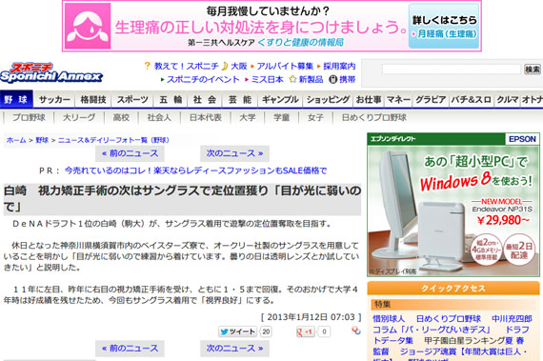The height and width of the screenshot is (361, 543).
Task: Open 新製品 link
Action: [311, 80]
